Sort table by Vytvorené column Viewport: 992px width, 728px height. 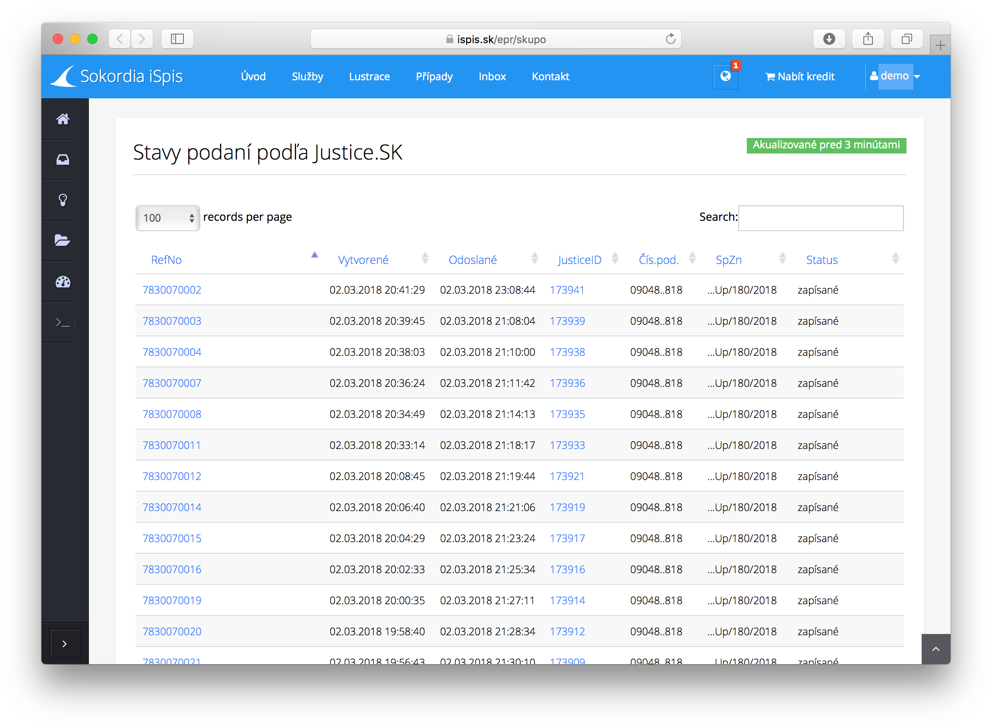point(363,260)
